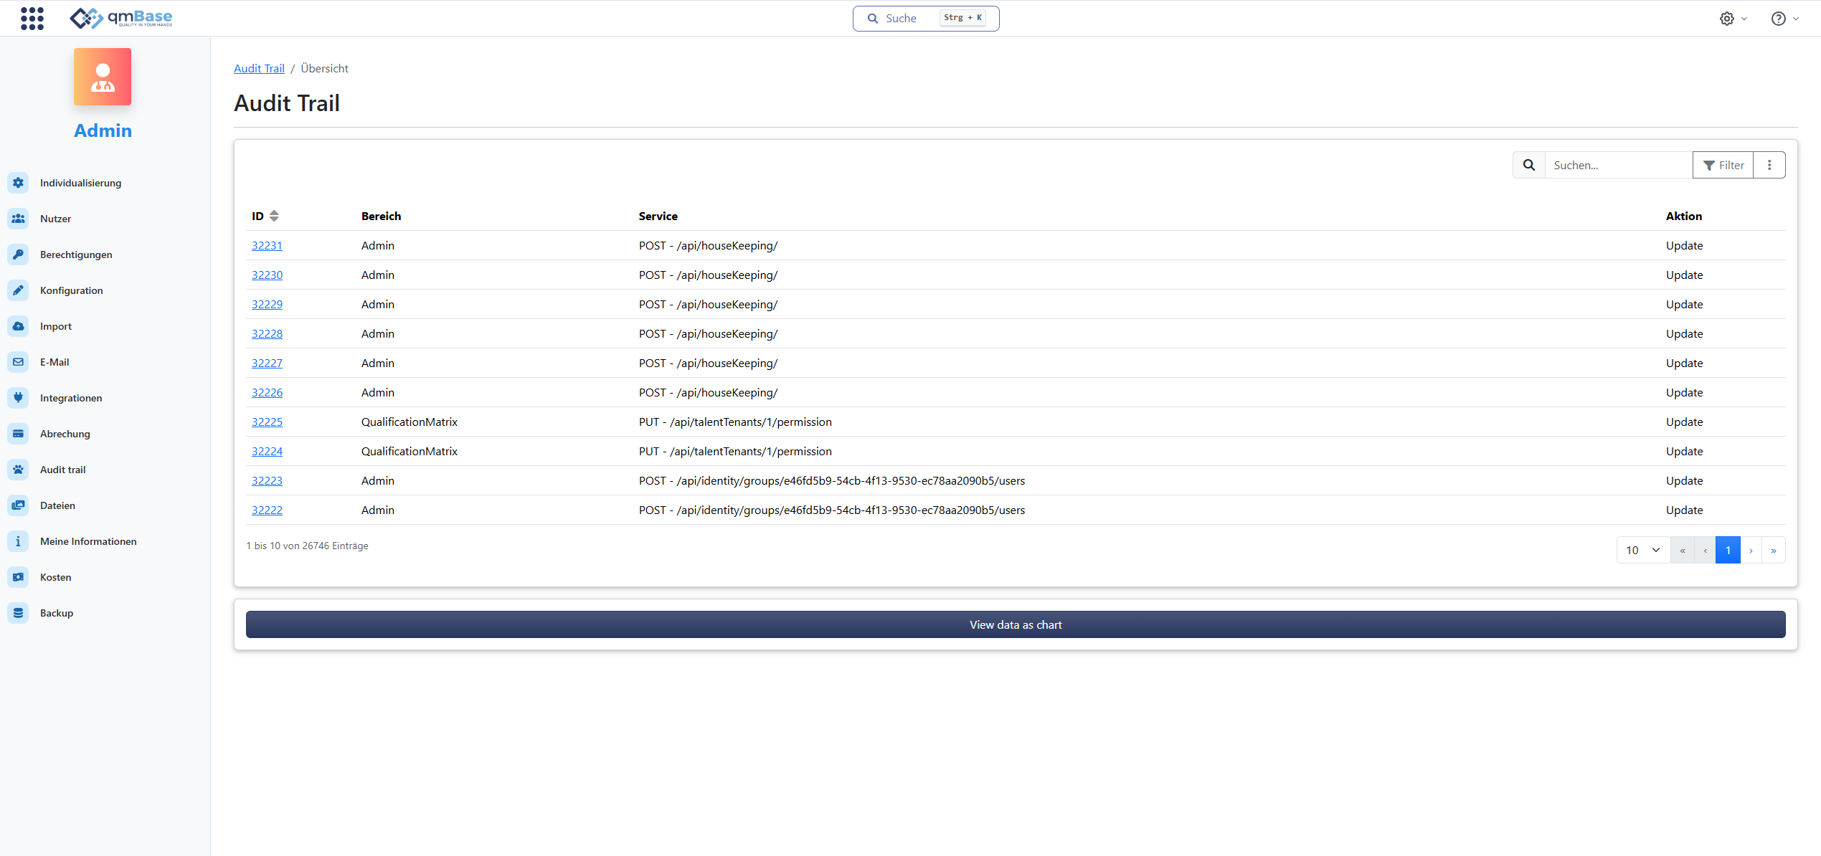Click the Meine Informationen info icon
This screenshot has height=856, width=1821.
(x=19, y=541)
